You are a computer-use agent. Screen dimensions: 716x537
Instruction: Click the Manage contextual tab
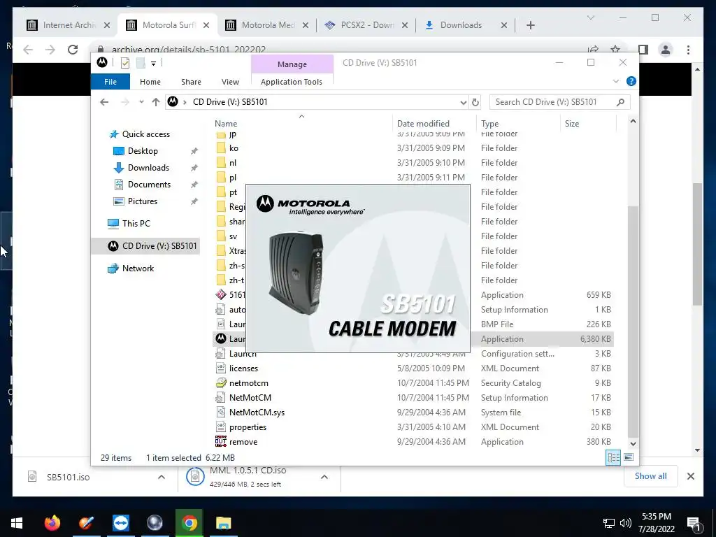(292, 64)
